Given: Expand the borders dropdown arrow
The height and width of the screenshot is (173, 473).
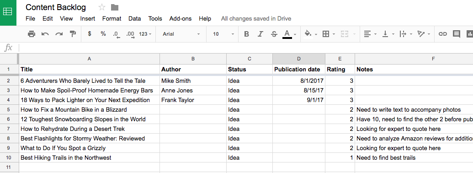Looking at the screenshot, I should pyautogui.click(x=334, y=34).
